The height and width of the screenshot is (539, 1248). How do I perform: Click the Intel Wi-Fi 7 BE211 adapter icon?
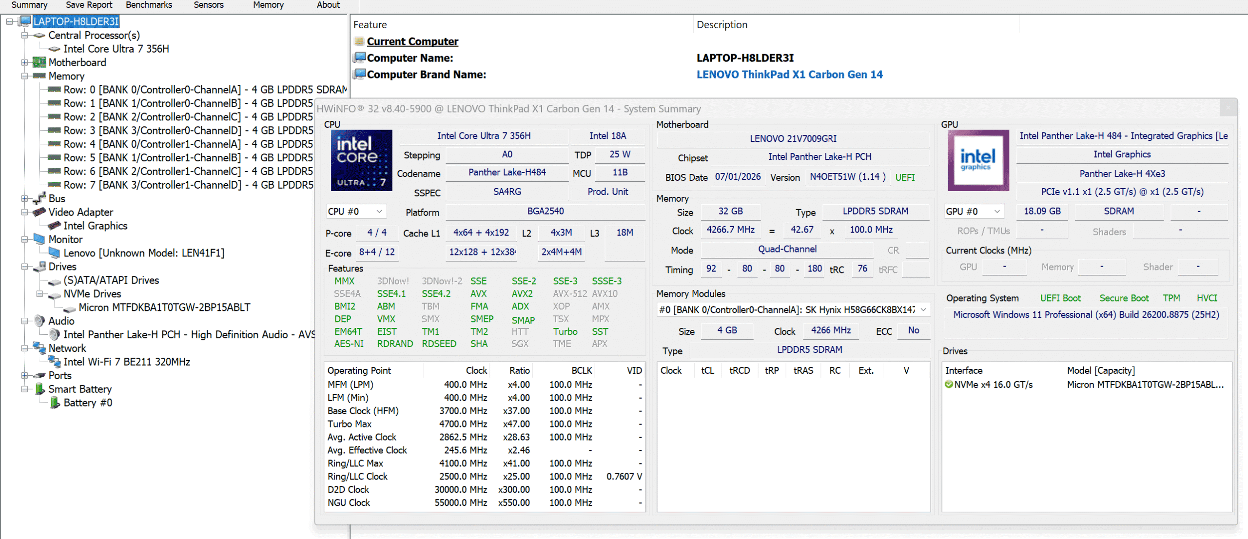54,362
